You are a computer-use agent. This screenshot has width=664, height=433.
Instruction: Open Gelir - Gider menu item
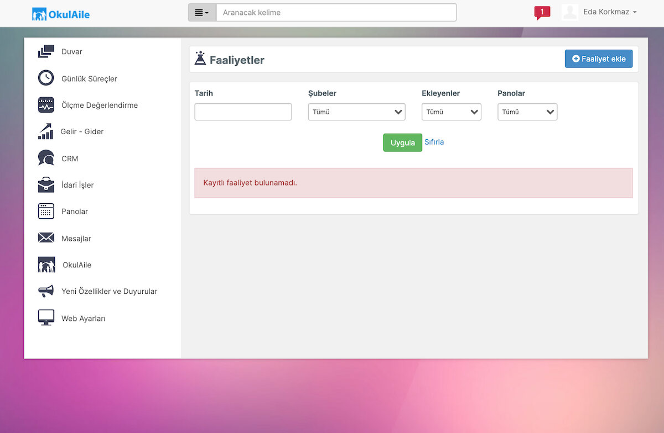pos(82,131)
